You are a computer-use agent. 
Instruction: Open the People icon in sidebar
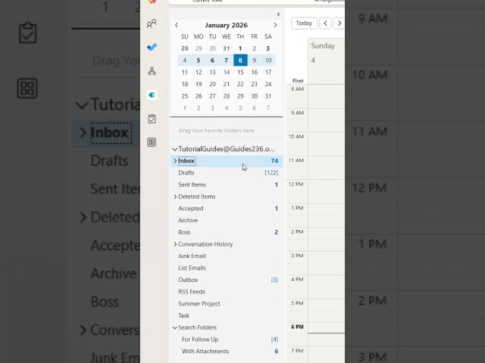152,23
